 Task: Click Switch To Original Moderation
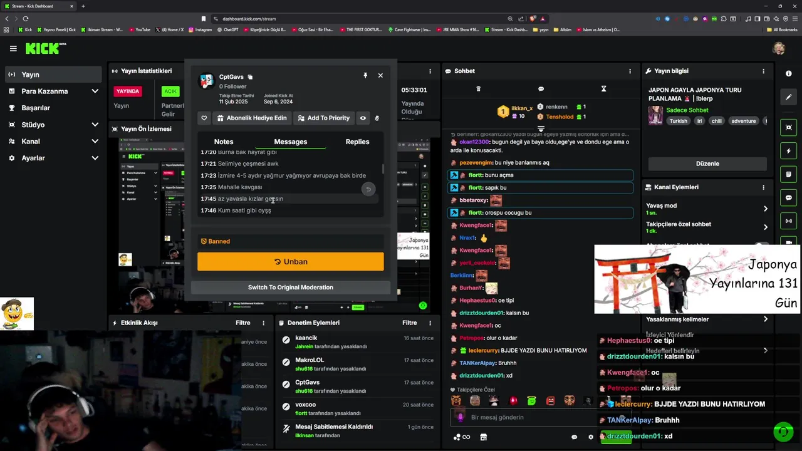pyautogui.click(x=291, y=287)
